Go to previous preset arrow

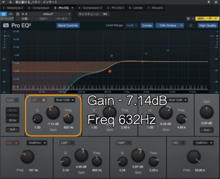coord(22,14)
